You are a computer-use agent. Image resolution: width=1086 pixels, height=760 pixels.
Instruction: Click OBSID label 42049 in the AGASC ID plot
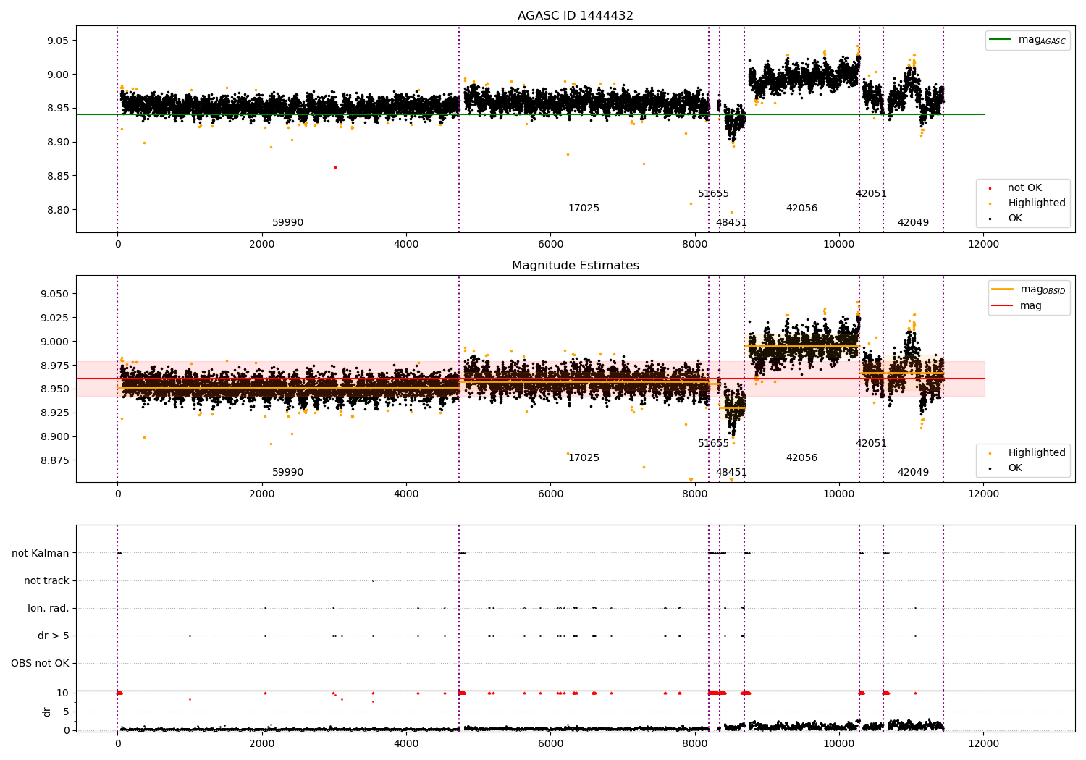click(913, 223)
